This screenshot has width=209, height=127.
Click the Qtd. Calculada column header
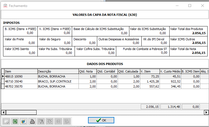coord(129,71)
